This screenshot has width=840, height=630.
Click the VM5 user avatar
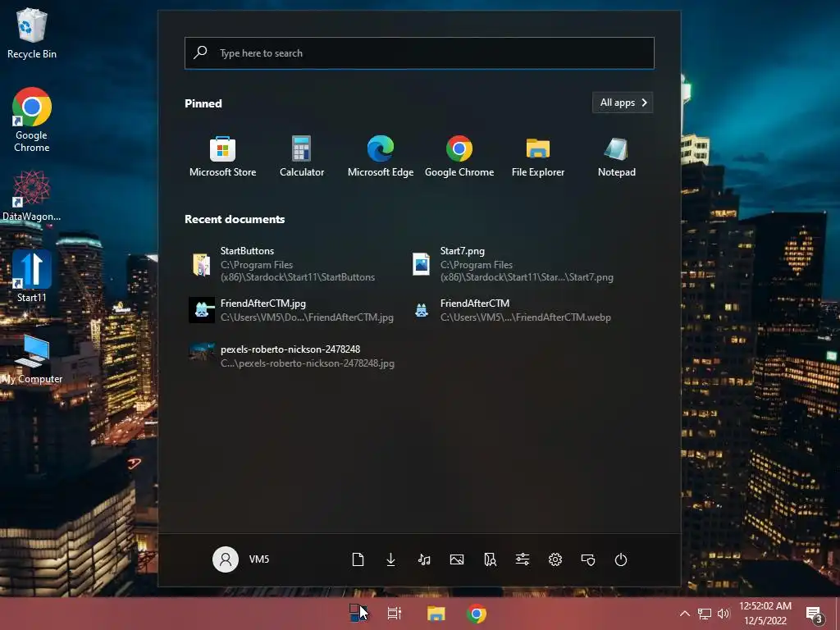tap(226, 559)
